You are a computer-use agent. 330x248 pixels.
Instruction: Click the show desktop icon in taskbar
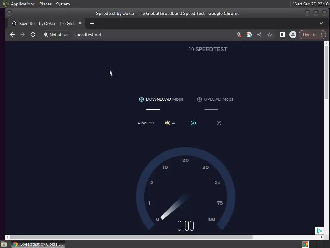click(4, 244)
